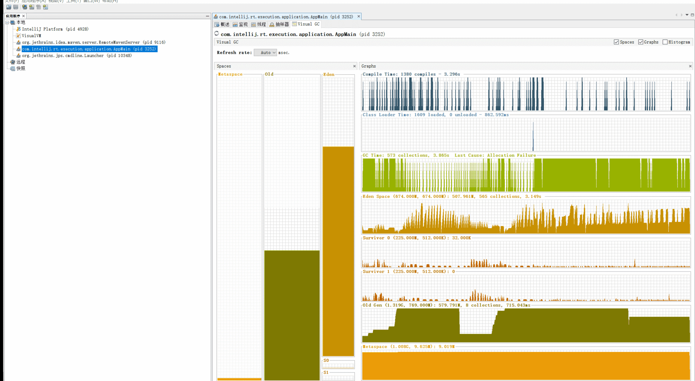Select IntelliJ Platform (pid 4928) in tree
This screenshot has height=381, width=695.
pos(55,29)
